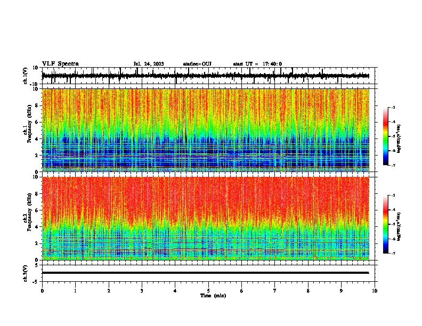
Task: Click the ch.1 spectrogram color scale bar
Action: (385, 136)
